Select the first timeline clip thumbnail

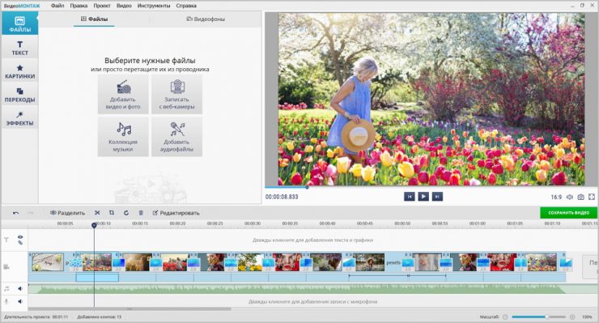click(48, 262)
